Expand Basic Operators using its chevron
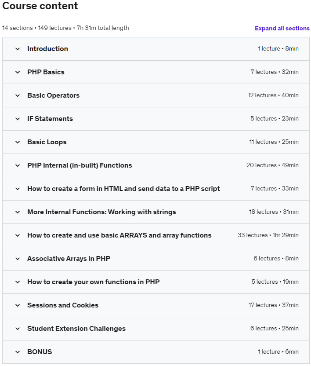 [18, 95]
